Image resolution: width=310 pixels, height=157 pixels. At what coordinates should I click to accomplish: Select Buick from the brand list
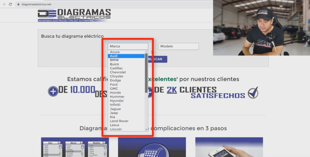click(x=126, y=64)
